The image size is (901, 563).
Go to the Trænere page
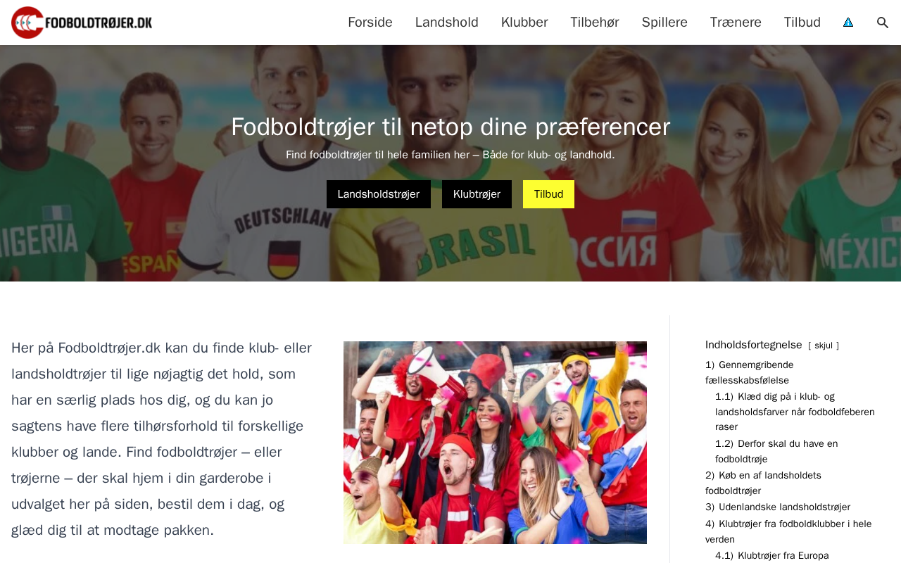click(736, 23)
